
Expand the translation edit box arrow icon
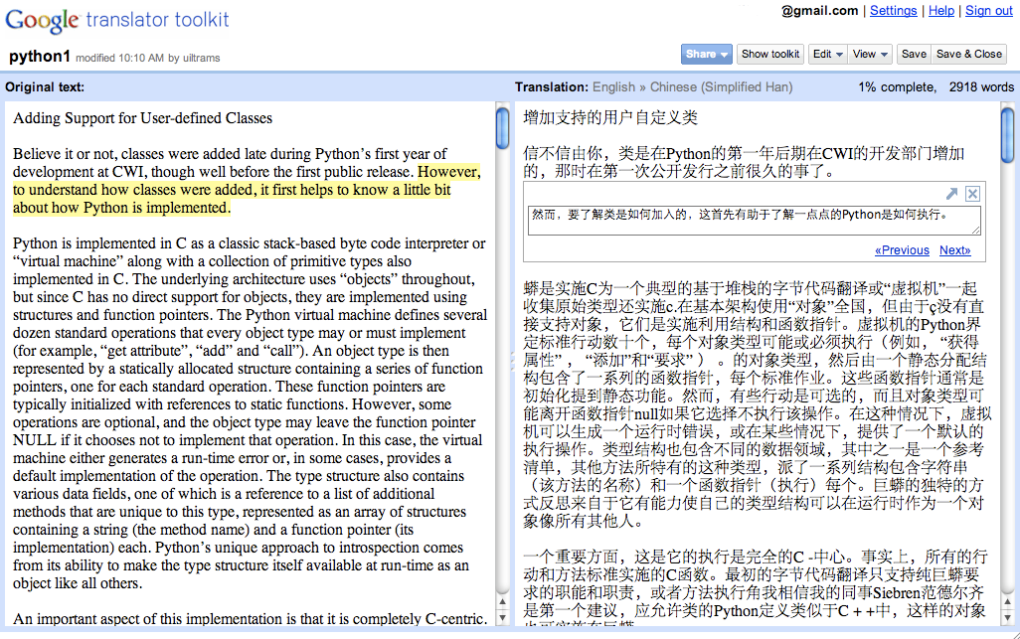click(x=951, y=194)
